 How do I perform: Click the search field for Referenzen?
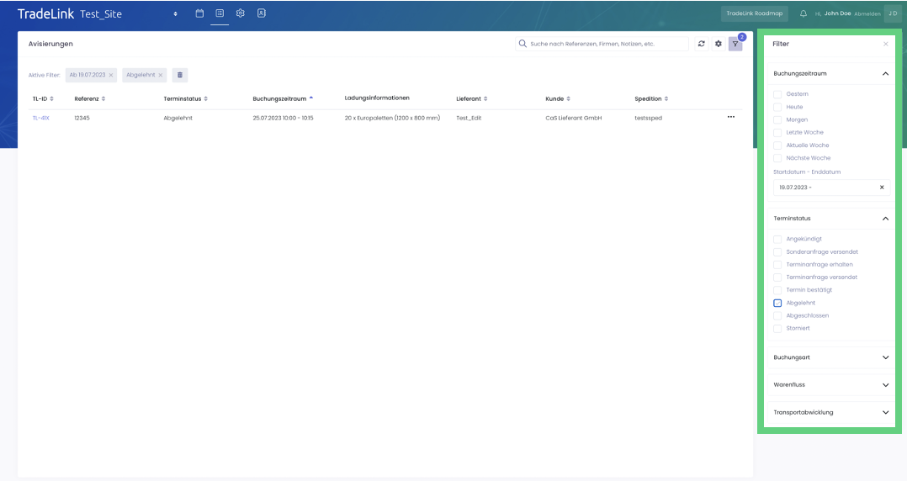click(606, 44)
